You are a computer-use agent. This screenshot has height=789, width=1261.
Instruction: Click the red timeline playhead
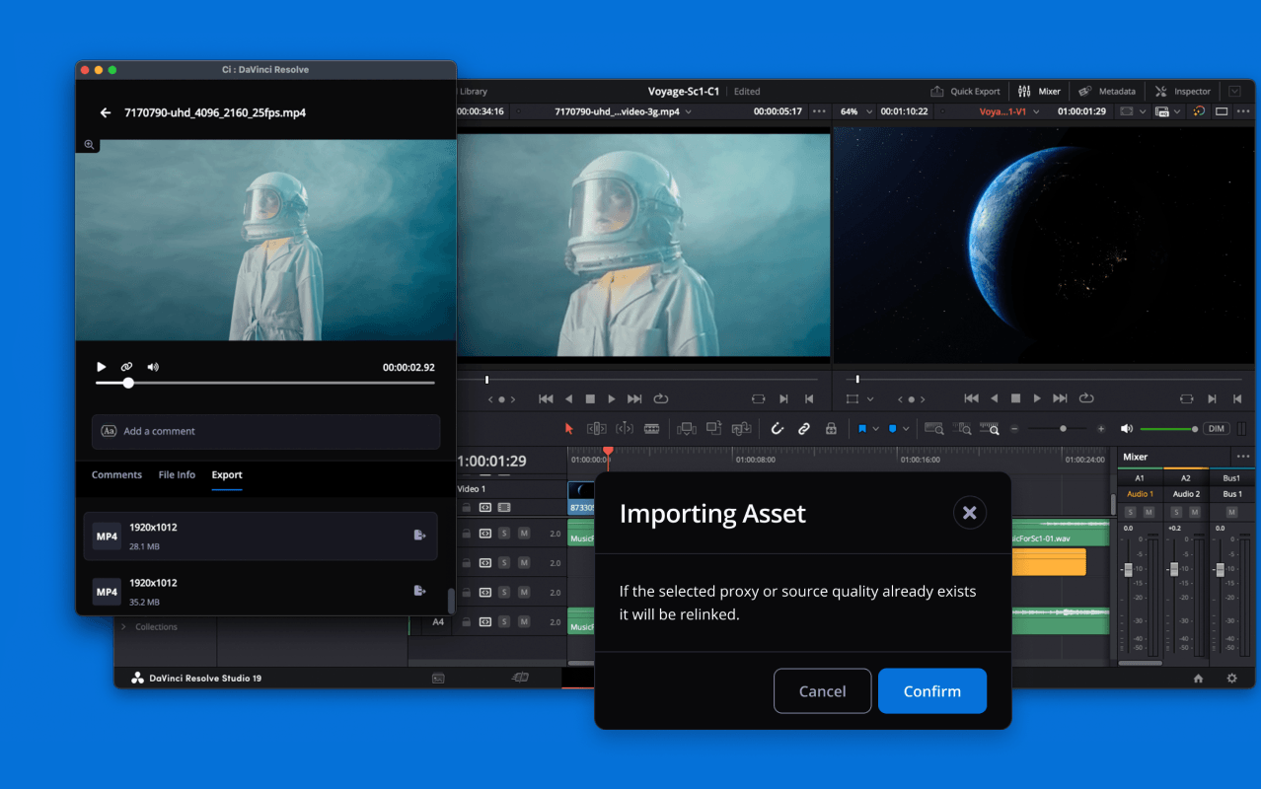click(x=608, y=452)
